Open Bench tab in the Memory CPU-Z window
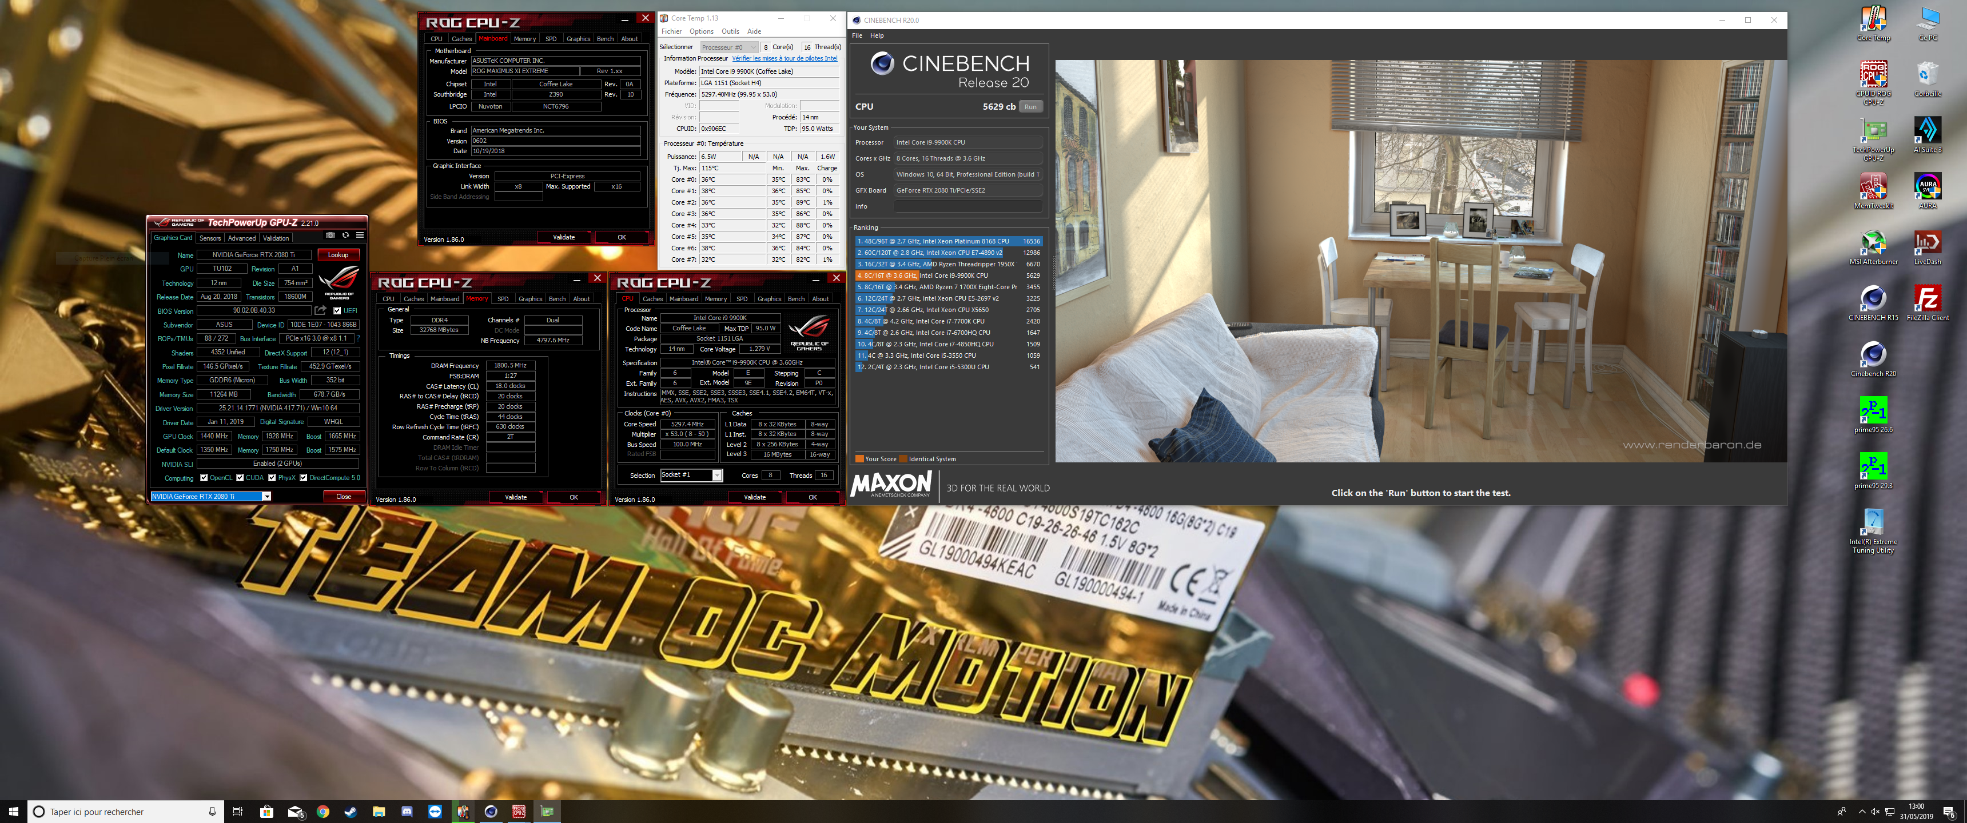1967x823 pixels. coord(557,299)
